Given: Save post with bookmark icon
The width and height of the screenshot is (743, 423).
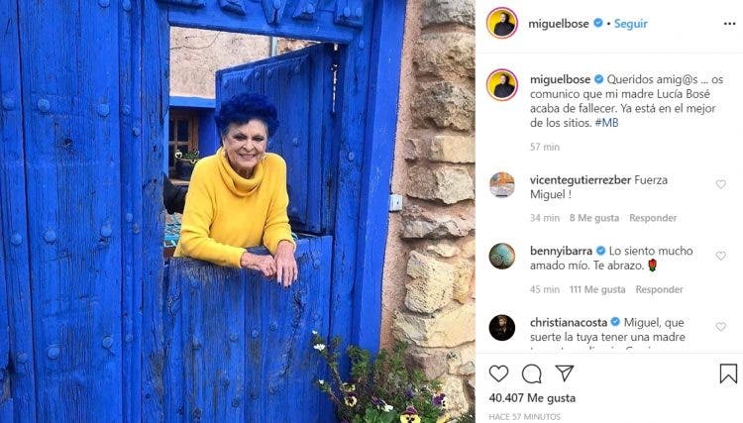Looking at the screenshot, I should [x=728, y=373].
